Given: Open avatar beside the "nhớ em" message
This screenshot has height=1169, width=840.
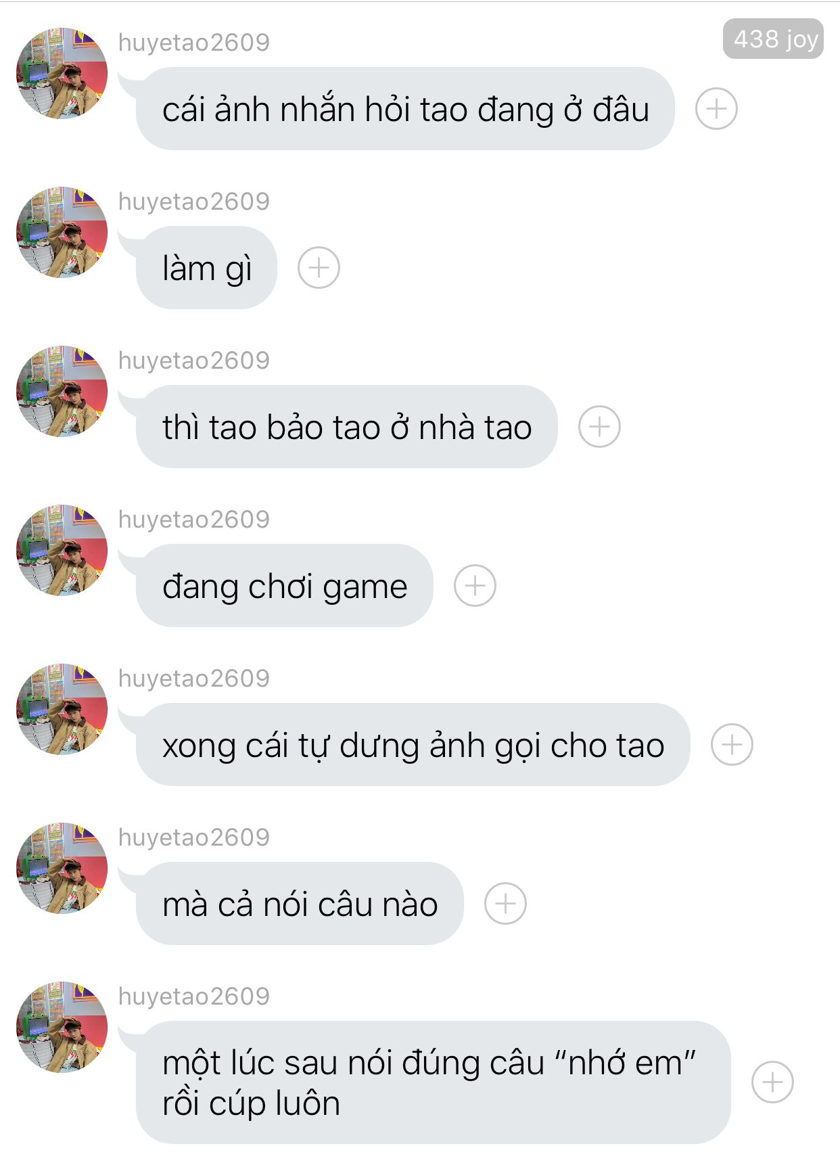Looking at the screenshot, I should tap(62, 1027).
